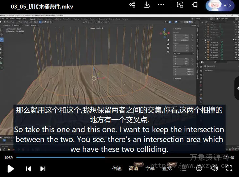Skip to the next video
Viewport: 239px width, 177px height.
click(43, 168)
